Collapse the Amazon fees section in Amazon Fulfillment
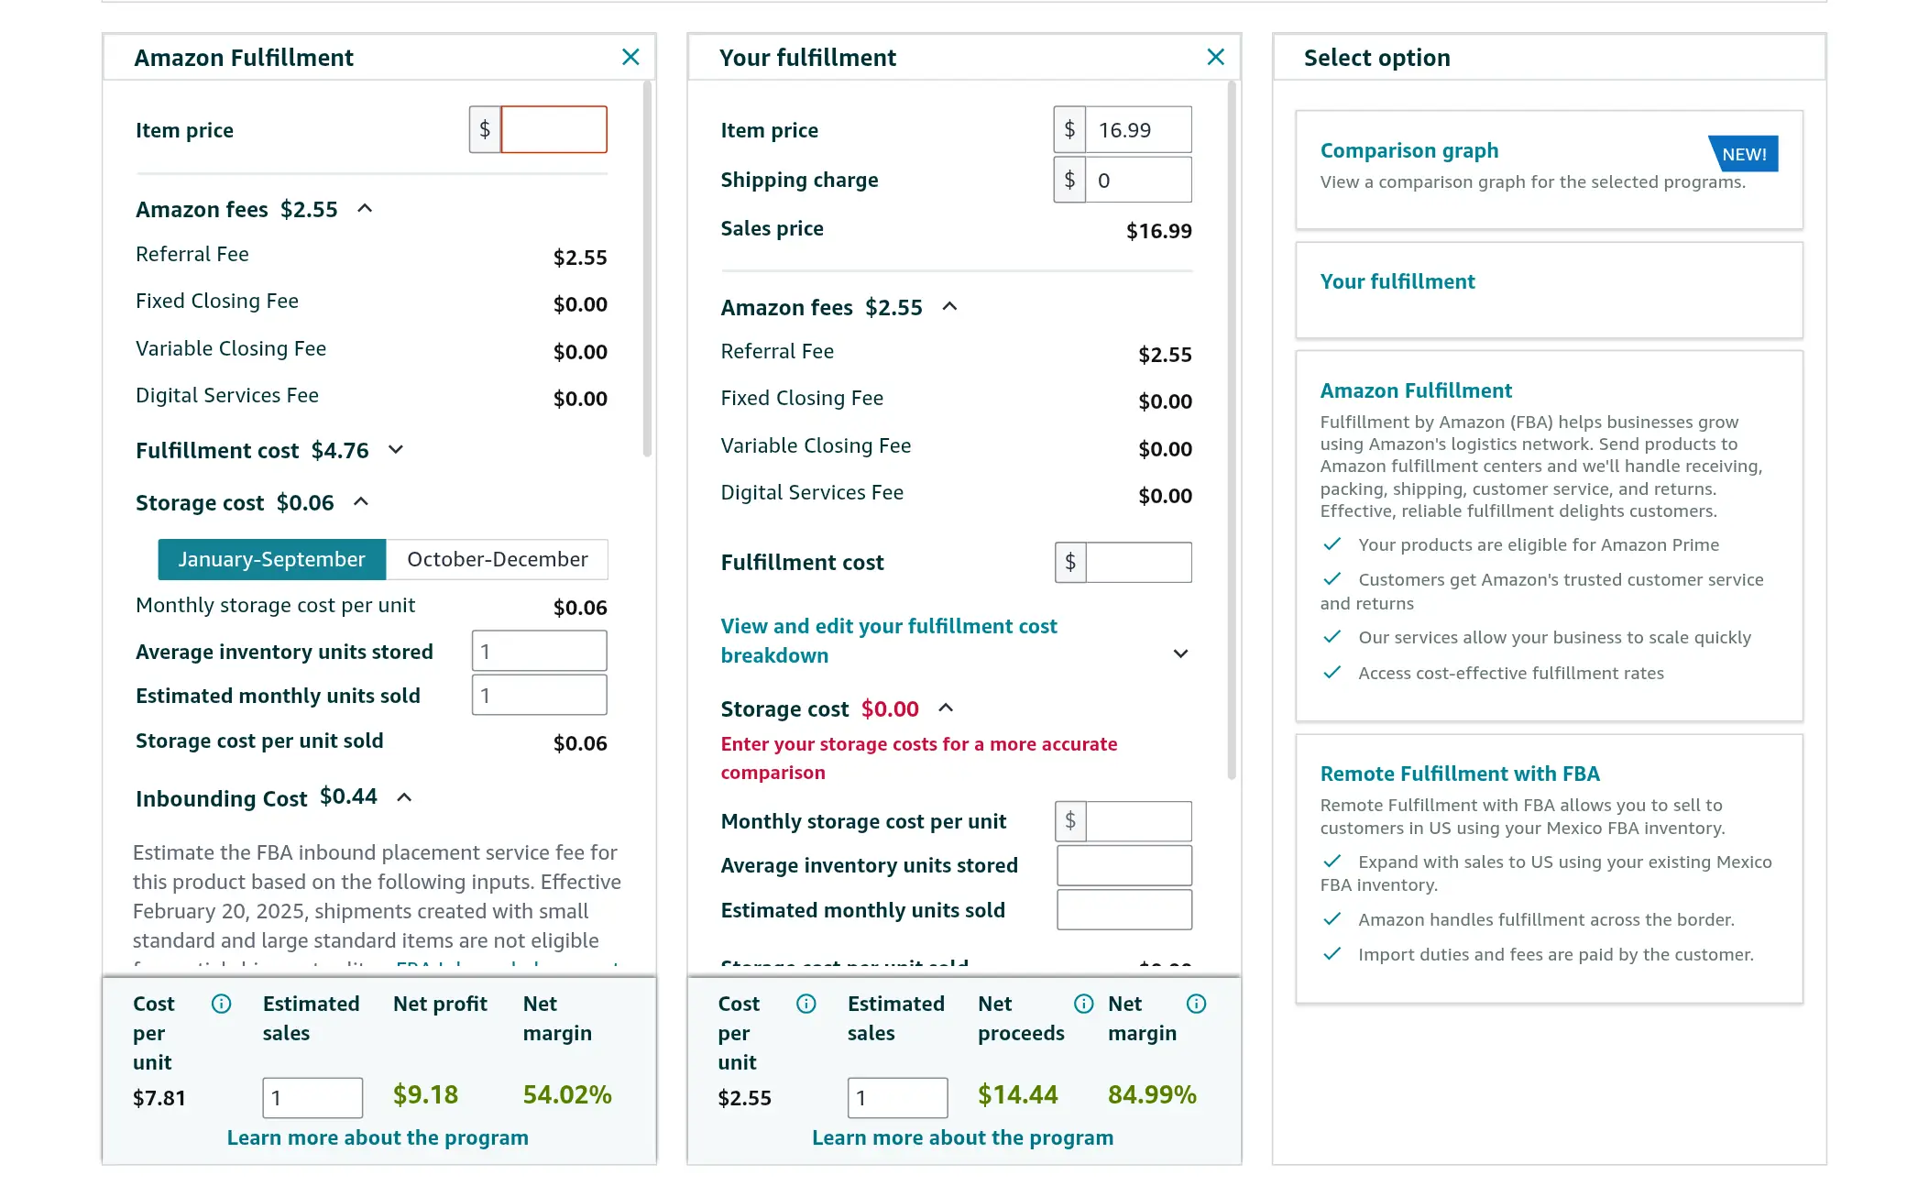 [365, 208]
